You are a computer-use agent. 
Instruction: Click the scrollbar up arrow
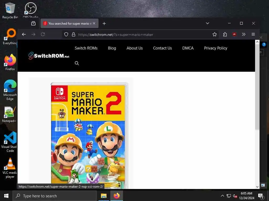(257, 42)
